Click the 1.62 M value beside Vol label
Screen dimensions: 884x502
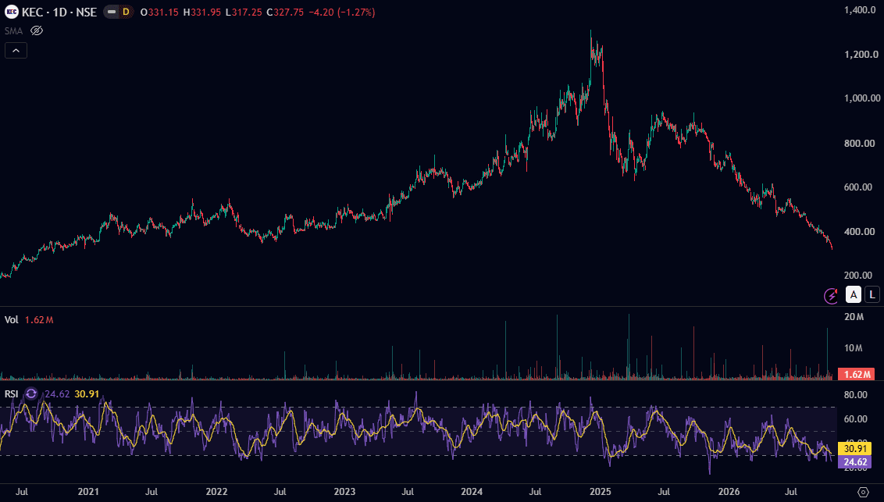pos(39,320)
